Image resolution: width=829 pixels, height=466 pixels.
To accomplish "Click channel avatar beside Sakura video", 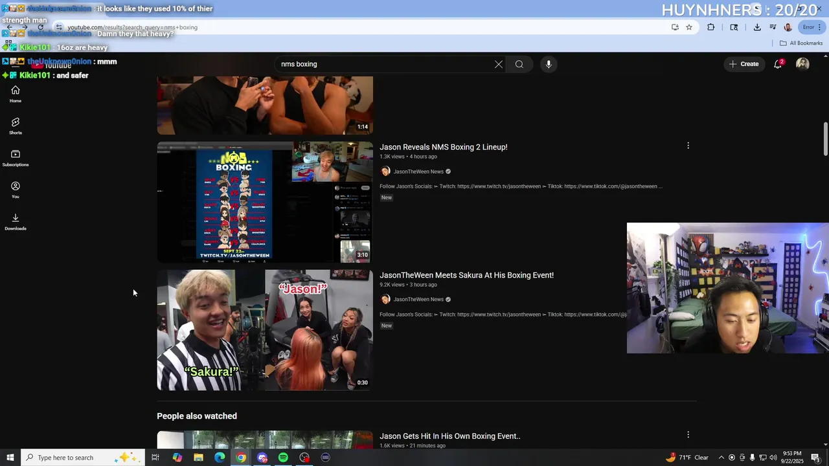I will click(x=385, y=300).
